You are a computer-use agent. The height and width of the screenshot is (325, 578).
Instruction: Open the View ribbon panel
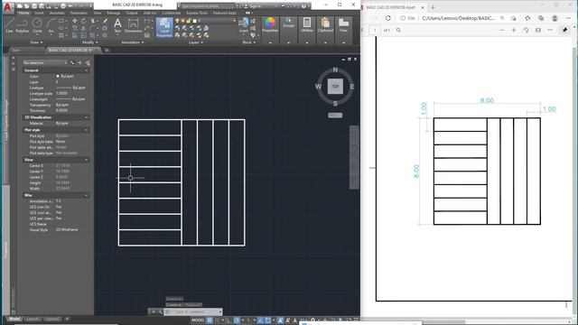point(343,25)
